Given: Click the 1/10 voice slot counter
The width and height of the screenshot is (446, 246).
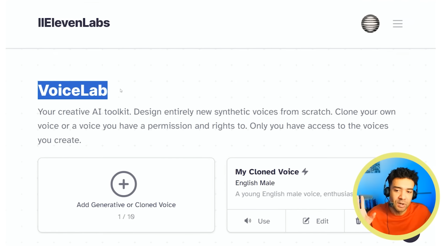Looking at the screenshot, I should [x=126, y=216].
